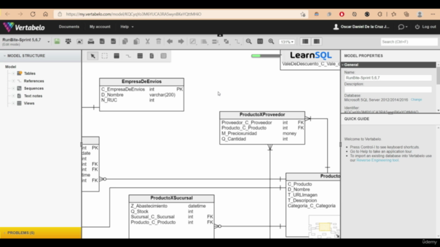
Task: Open the Reverse Engineering tool link
Action: 377,160
